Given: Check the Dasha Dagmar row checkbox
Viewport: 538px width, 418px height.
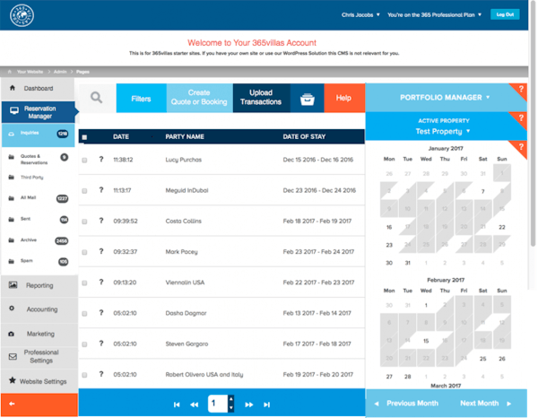Looking at the screenshot, I should click(x=84, y=314).
